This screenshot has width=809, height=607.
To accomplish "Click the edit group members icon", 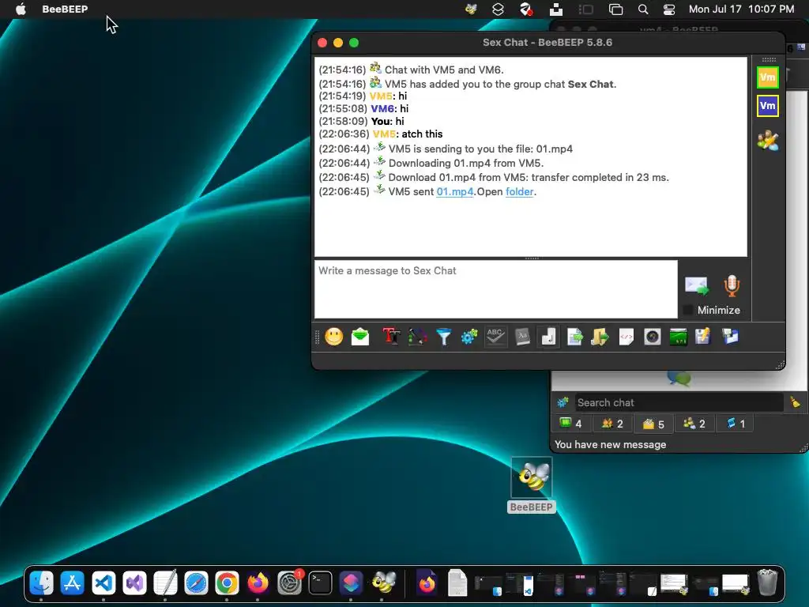I will (768, 141).
